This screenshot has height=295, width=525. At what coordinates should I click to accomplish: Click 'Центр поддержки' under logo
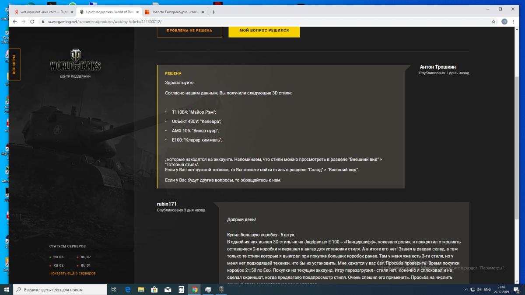(75, 76)
